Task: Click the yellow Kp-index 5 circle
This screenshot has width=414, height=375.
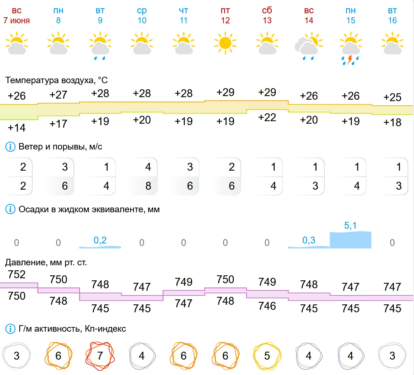Action: coord(267,356)
